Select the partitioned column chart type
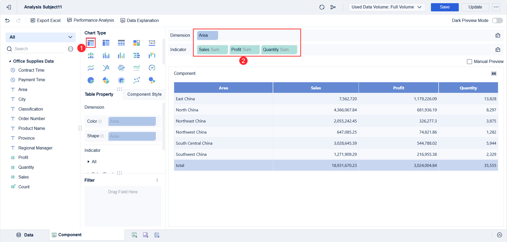The width and height of the screenshot is (507, 242). (x=91, y=55)
